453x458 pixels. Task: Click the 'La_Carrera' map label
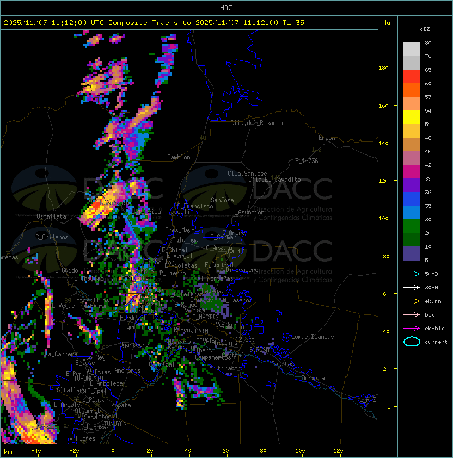61,354
